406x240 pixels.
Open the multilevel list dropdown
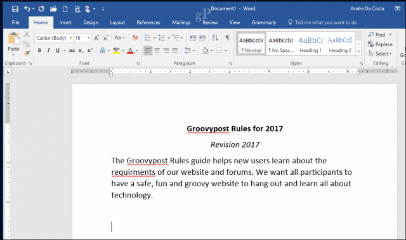tap(182, 38)
